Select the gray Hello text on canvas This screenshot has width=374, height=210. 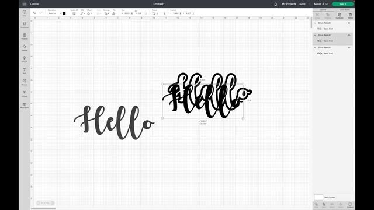[114, 123]
